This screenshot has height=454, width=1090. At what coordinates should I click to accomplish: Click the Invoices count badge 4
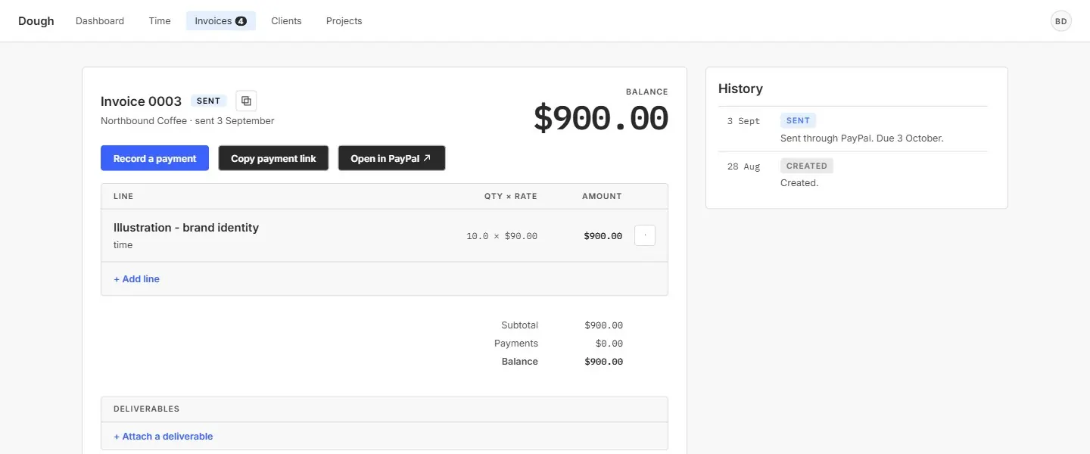coord(241,21)
